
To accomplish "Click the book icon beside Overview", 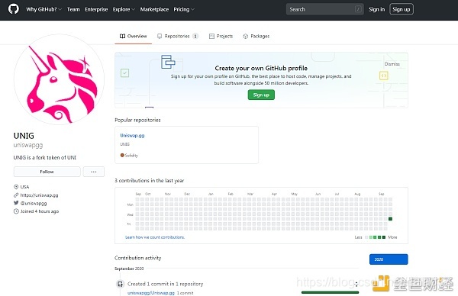I will (122, 36).
